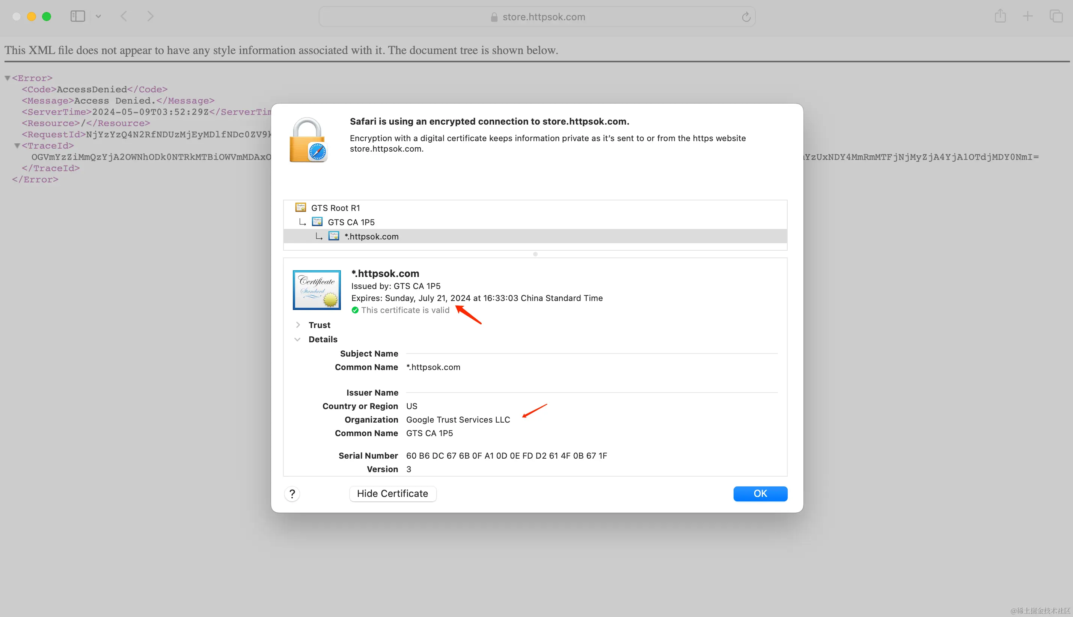Click the back navigation arrow
Screen dimensions: 1073x617
(124, 17)
